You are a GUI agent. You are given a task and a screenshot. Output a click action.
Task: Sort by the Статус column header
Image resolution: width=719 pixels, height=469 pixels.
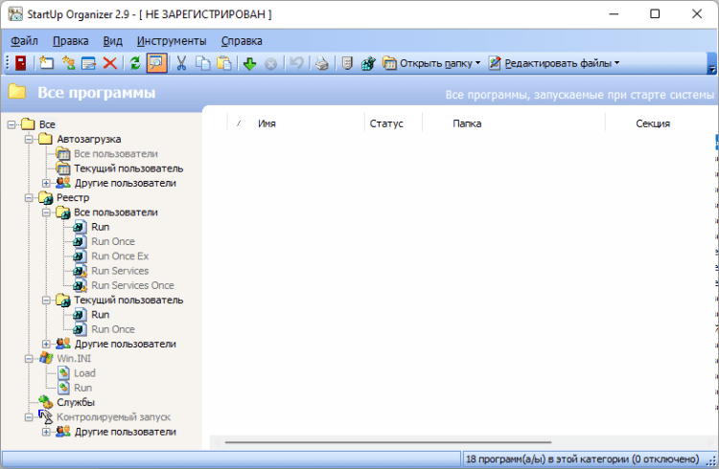[x=386, y=123]
